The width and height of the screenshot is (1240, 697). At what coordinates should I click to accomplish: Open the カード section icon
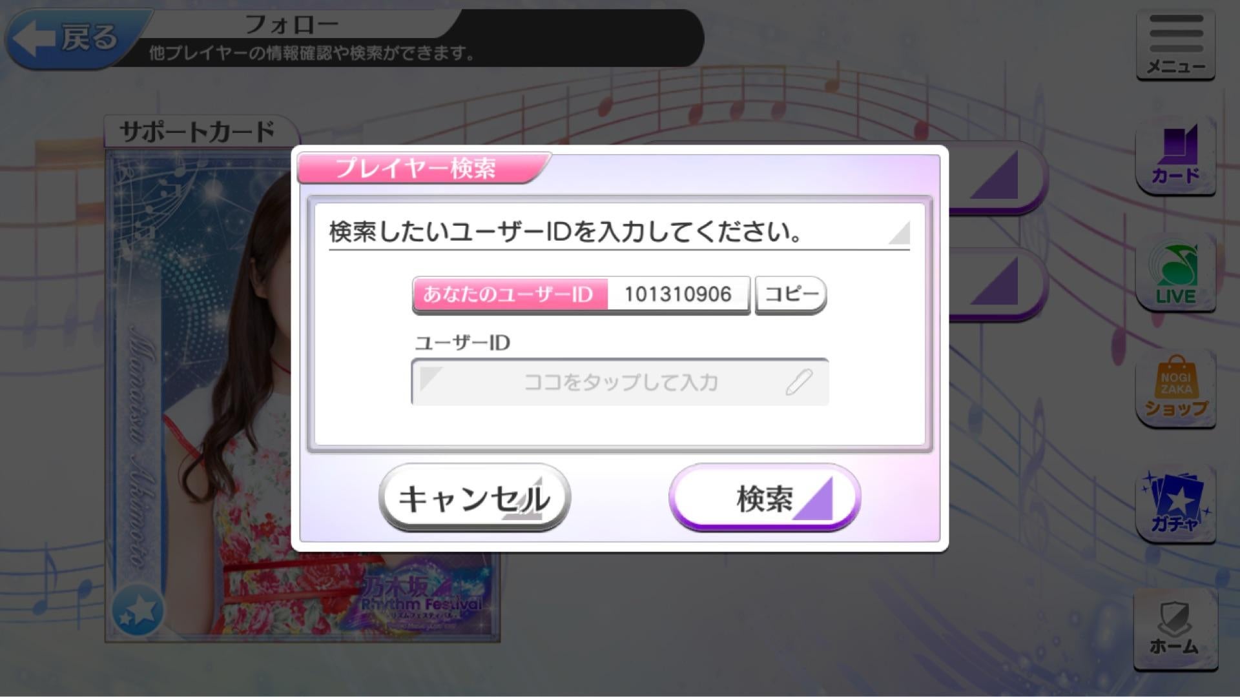[1175, 157]
